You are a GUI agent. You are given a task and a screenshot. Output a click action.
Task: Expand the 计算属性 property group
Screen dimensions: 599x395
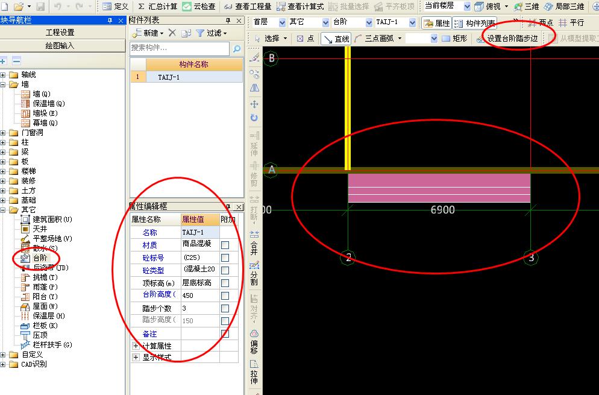(136, 346)
